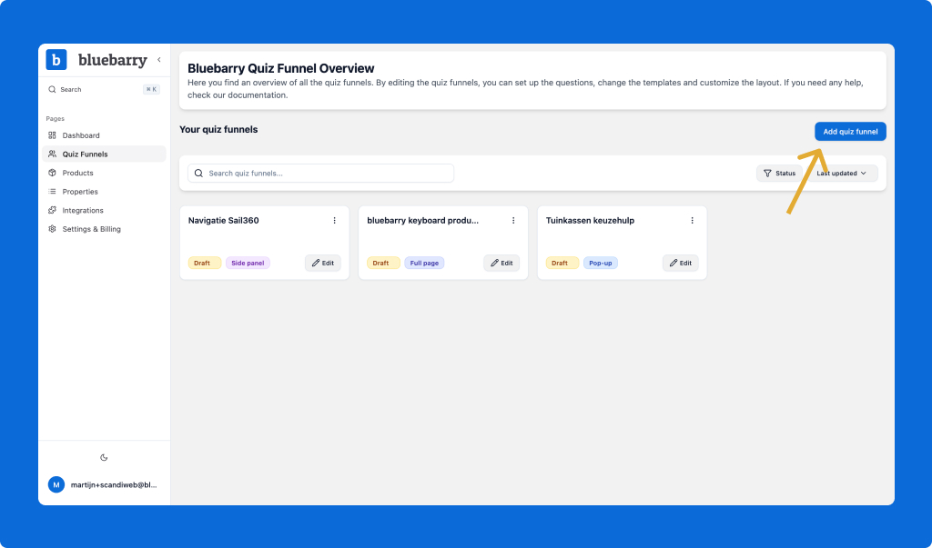Toggle the Draft status on Navigatie Sail360
This screenshot has width=932, height=548.
click(204, 262)
